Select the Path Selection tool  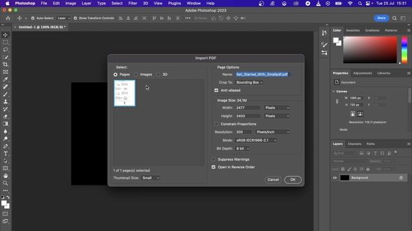pos(5,161)
